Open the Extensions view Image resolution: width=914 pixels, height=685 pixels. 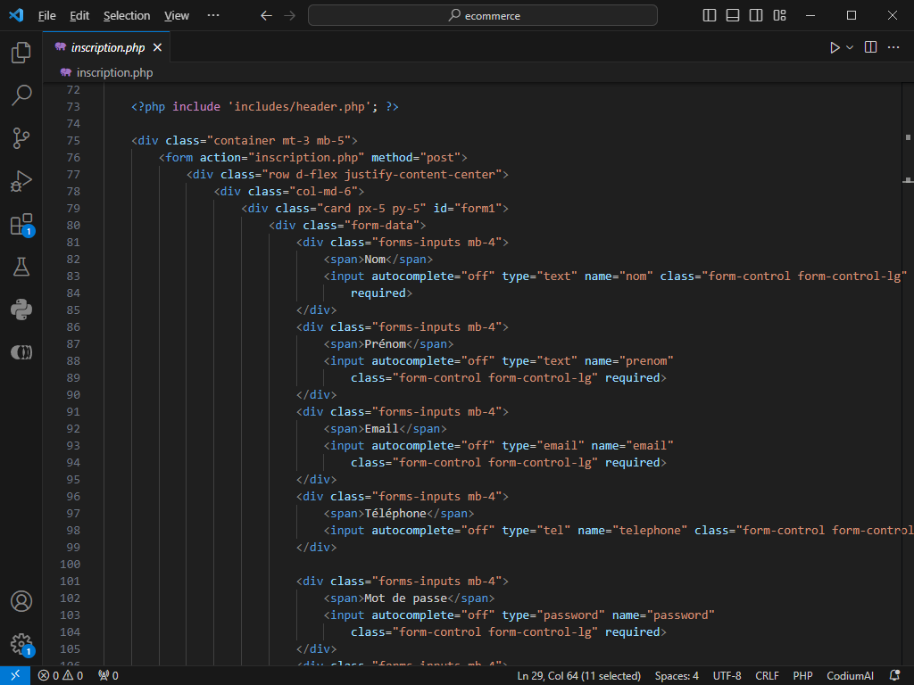tap(21, 224)
